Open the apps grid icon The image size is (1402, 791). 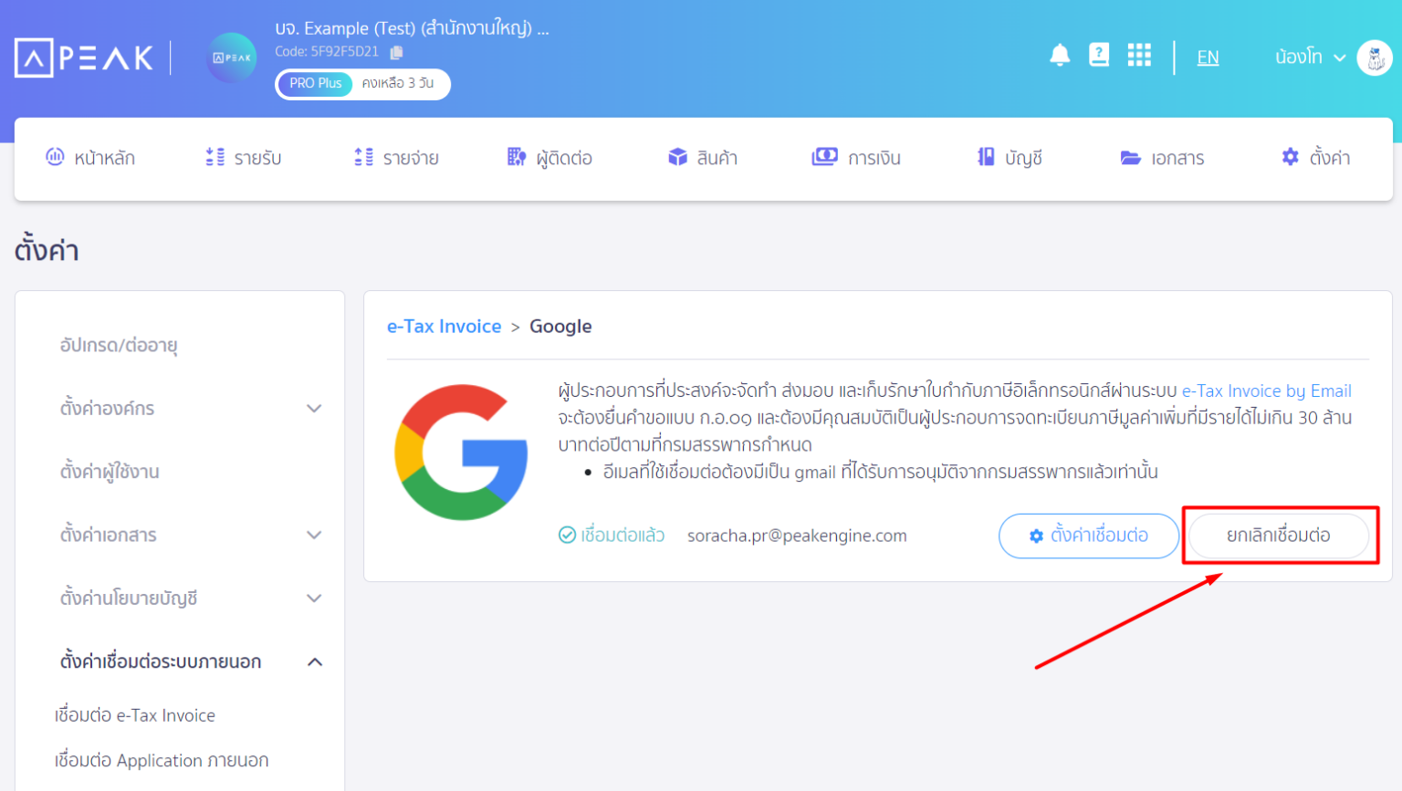pos(1139,55)
